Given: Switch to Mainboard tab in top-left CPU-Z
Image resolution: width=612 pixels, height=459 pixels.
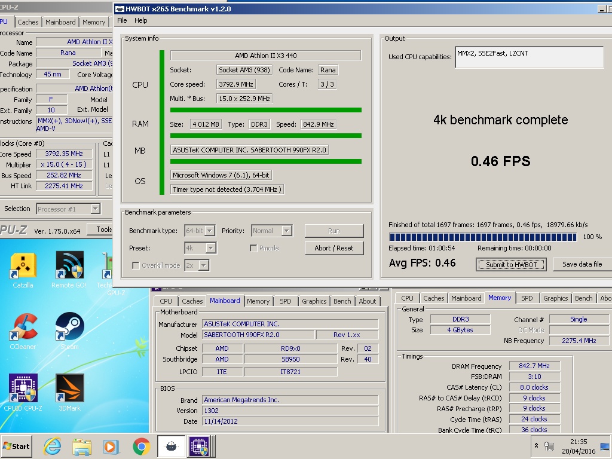Looking at the screenshot, I should [60, 22].
